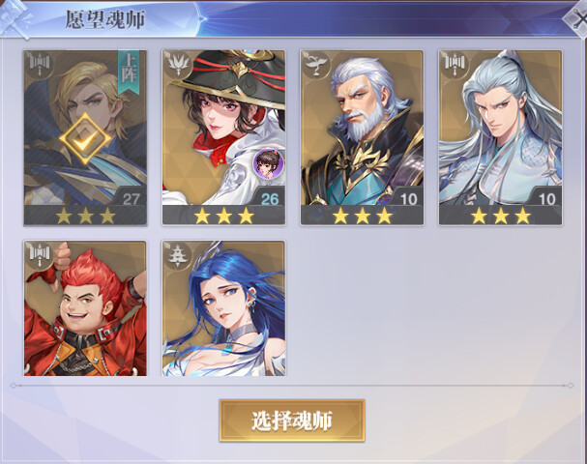Click class icon on red-haired boy card
587x464 pixels.
coord(40,255)
